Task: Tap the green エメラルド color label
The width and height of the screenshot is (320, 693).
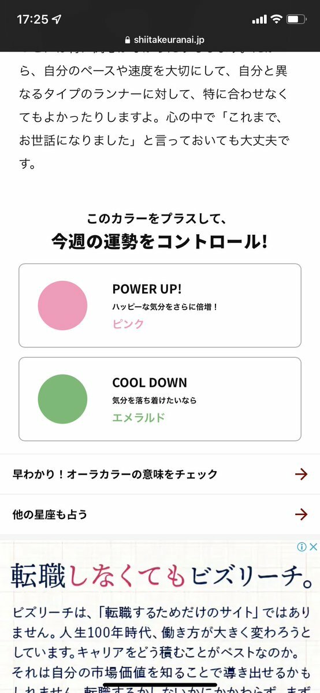Action: [139, 418]
